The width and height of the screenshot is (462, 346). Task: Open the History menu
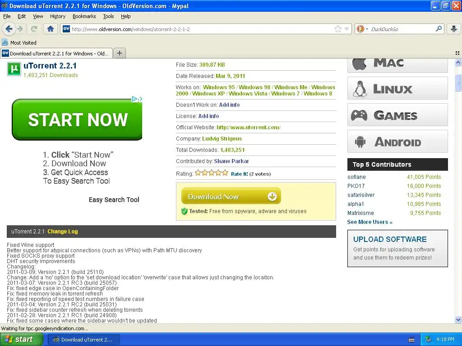(x=57, y=17)
